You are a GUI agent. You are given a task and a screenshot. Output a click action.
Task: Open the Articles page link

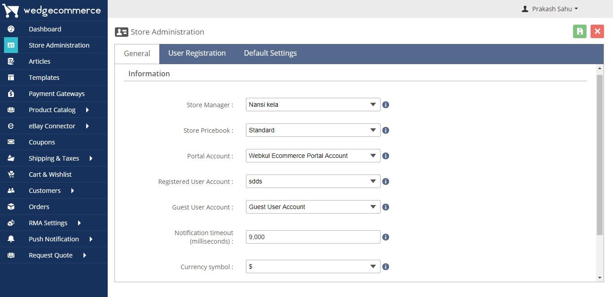pos(39,61)
